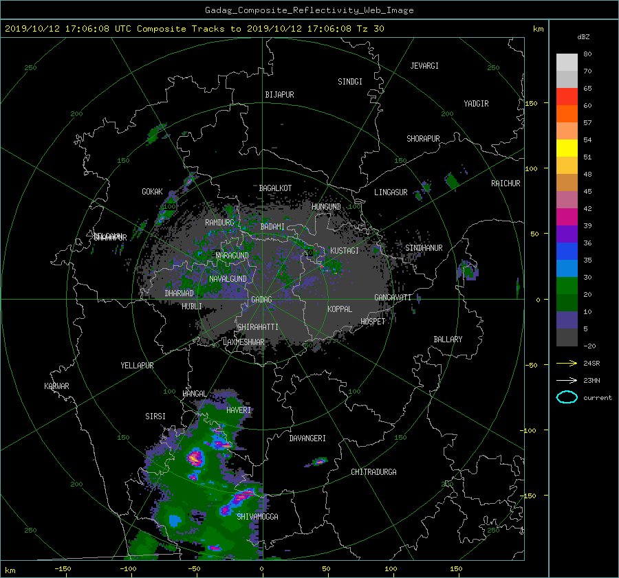Click the '-20' value in dBZ legend
Image resolution: width=619 pixels, height=578 pixels.
pos(589,346)
